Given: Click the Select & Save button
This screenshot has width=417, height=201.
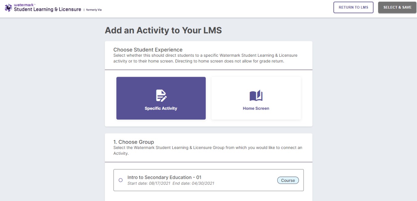Looking at the screenshot, I should [397, 7].
